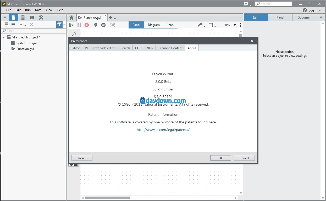Click the vertical three-dot overflow menu

pos(240,25)
